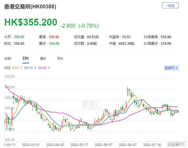Click the percentage change (-0.78%)

[89, 26]
